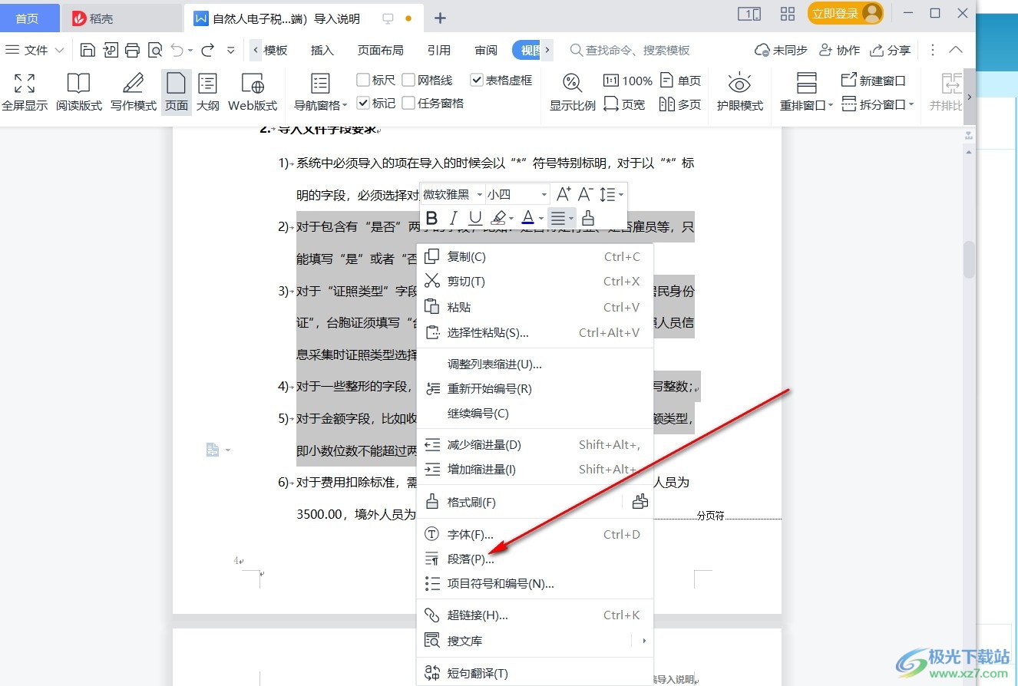Click the 分享 share button
Viewport: 1018px width, 686px height.
click(x=891, y=50)
